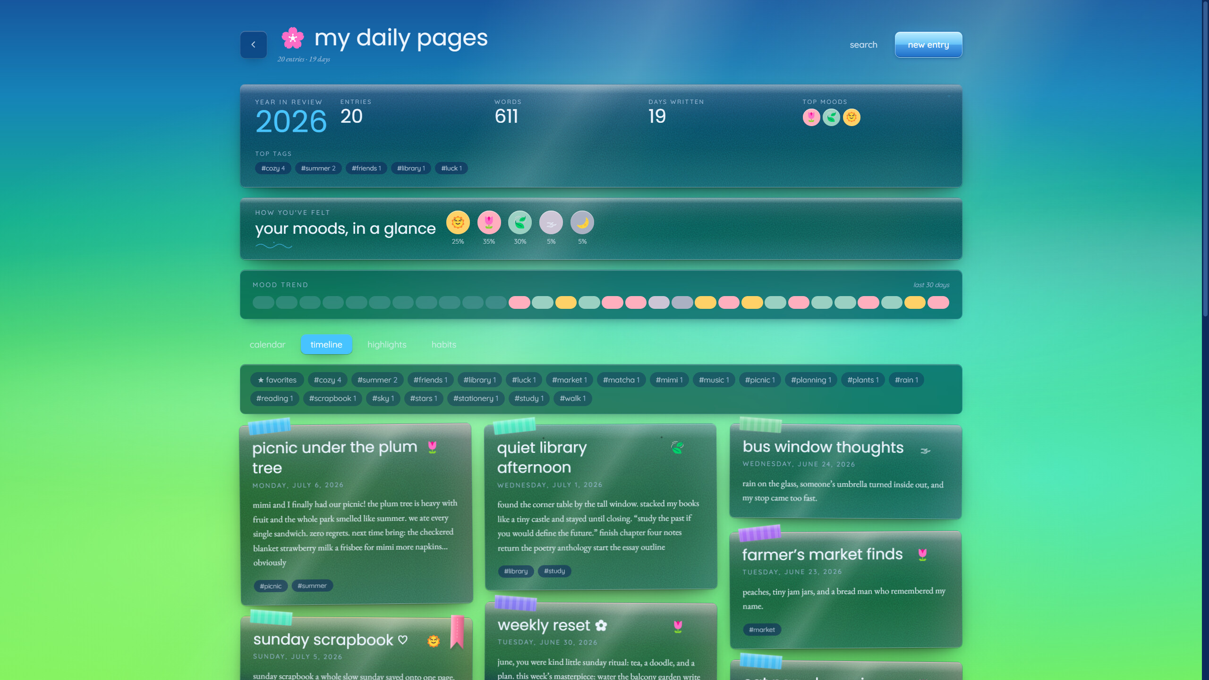Toggle the #matcha 1 filter chip

point(621,380)
